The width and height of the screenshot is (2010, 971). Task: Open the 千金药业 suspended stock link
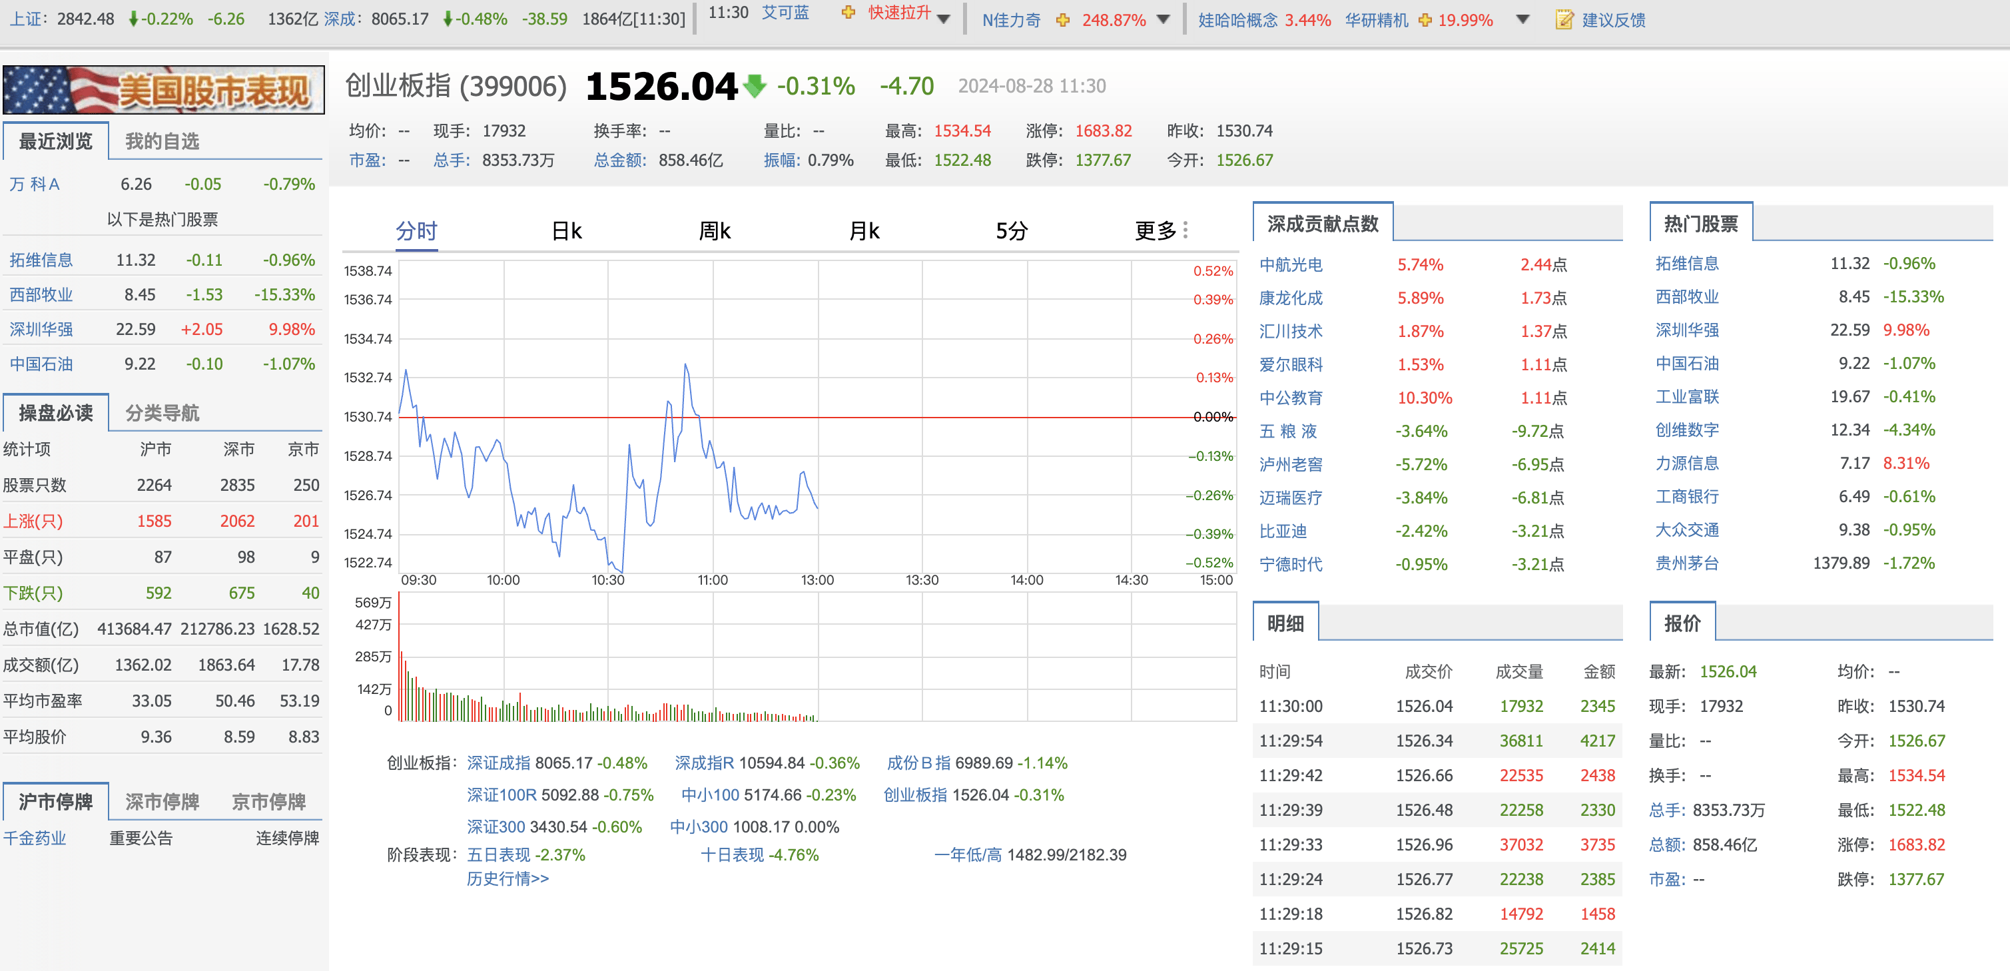(x=35, y=838)
